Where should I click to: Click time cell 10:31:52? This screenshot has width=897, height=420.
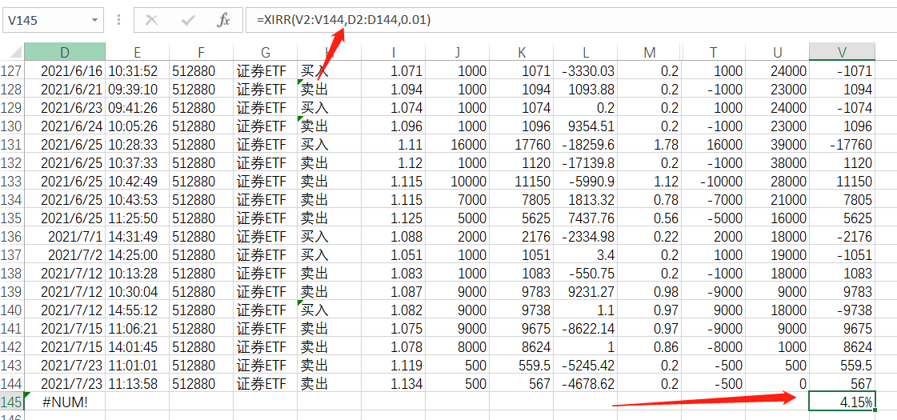click(x=138, y=71)
